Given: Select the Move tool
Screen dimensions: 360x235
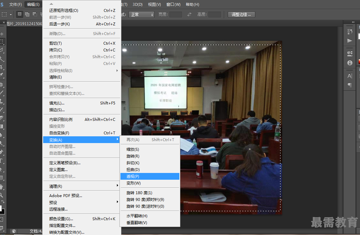Looking at the screenshot, I should (x=2, y=34).
